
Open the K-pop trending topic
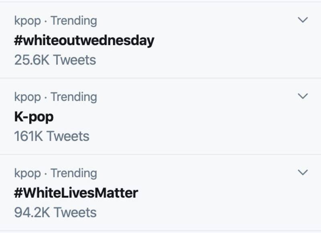tap(34, 117)
